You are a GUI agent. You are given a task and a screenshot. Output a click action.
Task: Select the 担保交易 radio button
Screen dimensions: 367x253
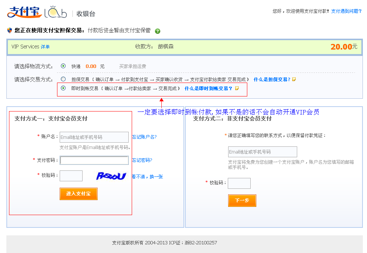click(x=63, y=79)
